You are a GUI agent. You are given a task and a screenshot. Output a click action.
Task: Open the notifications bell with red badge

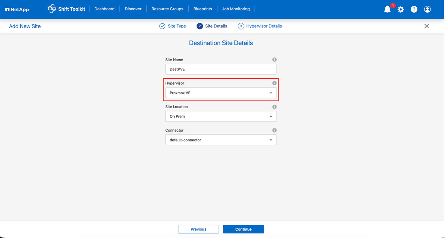click(387, 9)
